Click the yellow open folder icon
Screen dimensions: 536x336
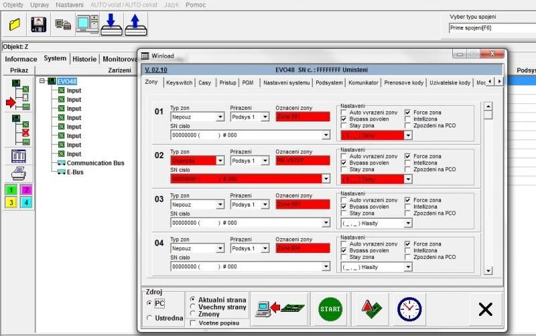15,25
